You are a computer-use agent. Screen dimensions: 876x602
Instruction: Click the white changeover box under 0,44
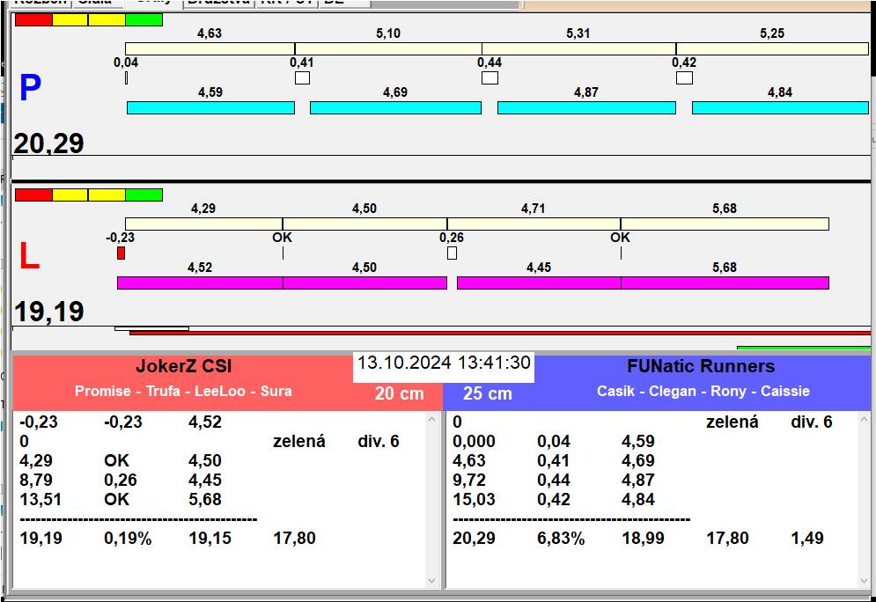coord(490,78)
